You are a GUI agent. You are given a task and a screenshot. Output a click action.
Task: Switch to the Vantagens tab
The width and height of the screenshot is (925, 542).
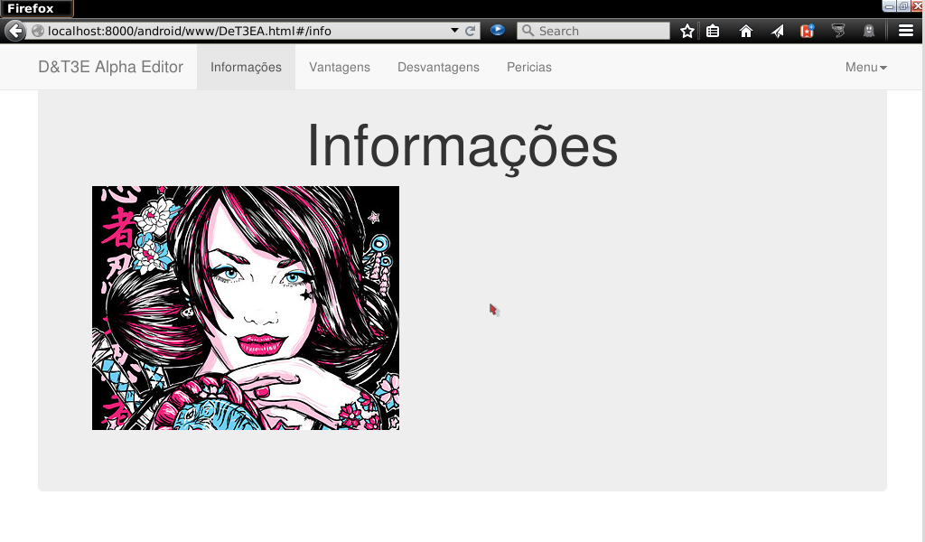pos(340,67)
